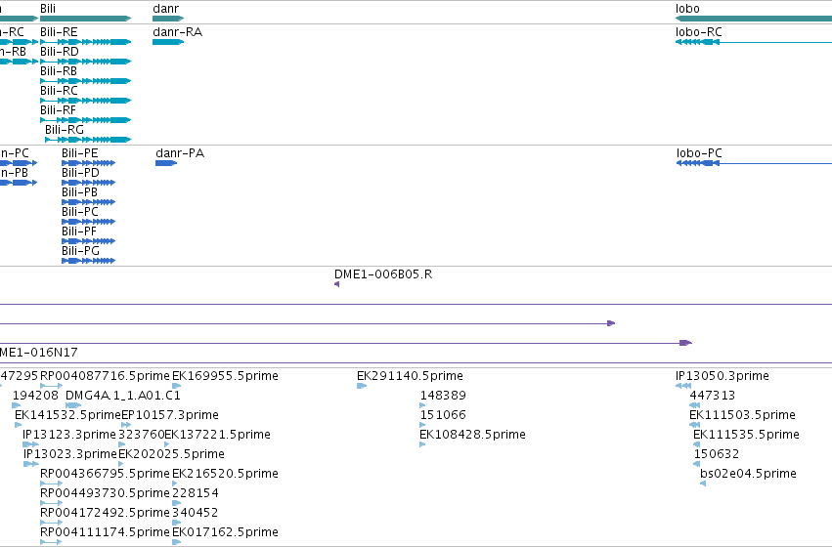The image size is (832, 547).
Task: Click transcript label Bili-RC
Action: (x=59, y=91)
